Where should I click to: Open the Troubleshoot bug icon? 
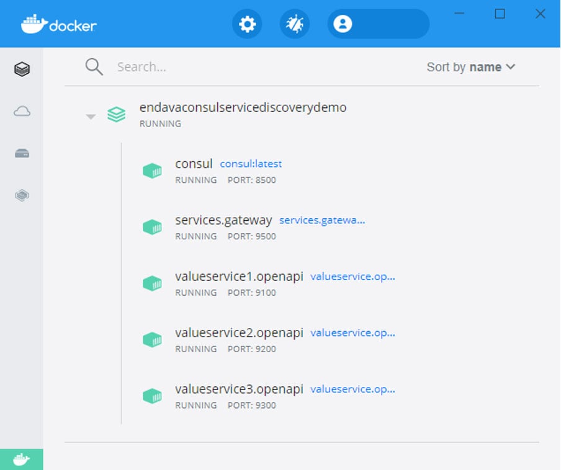(x=295, y=24)
